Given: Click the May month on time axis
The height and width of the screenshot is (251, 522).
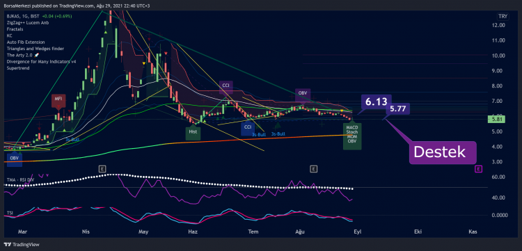Looking at the screenshot, I should [x=143, y=232].
